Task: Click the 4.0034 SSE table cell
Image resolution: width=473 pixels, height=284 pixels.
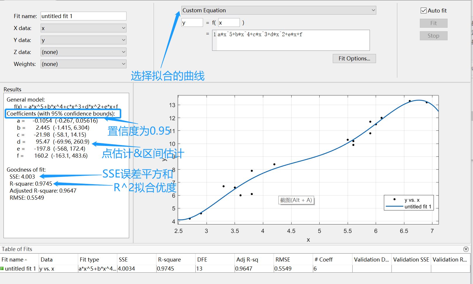Action: click(x=137, y=269)
